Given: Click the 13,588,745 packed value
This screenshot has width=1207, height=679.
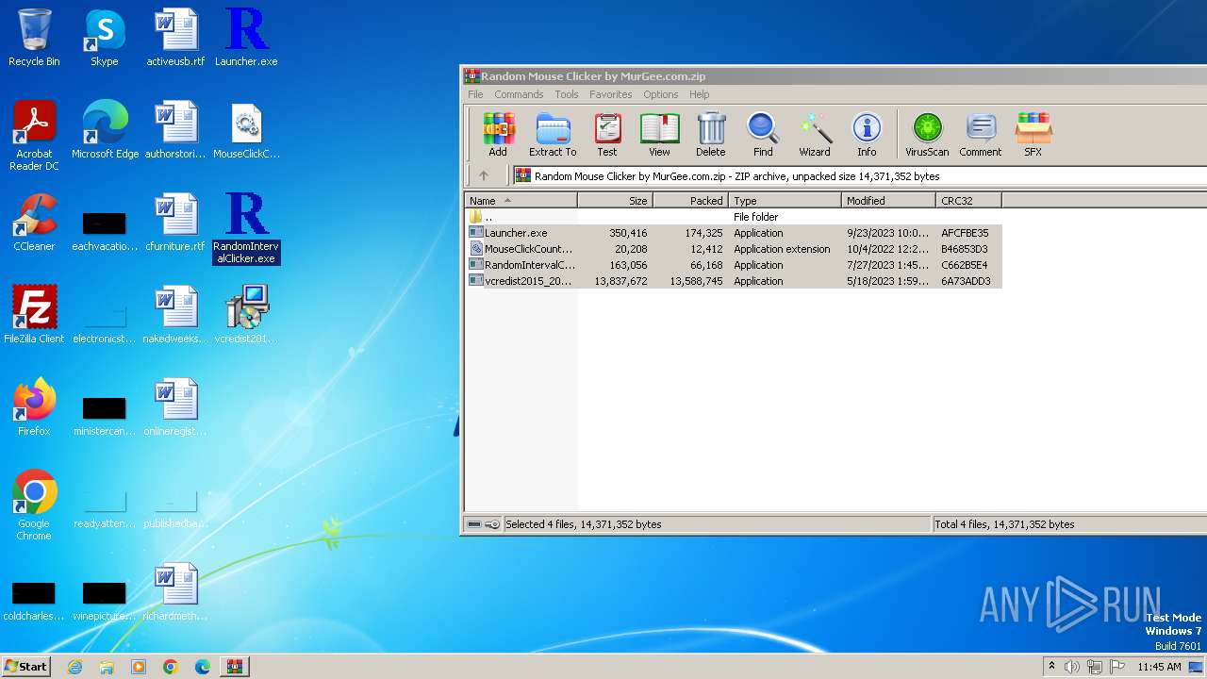Looking at the screenshot, I should pyautogui.click(x=696, y=281).
